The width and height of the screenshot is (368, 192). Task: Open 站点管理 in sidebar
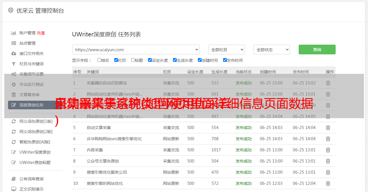(27, 43)
